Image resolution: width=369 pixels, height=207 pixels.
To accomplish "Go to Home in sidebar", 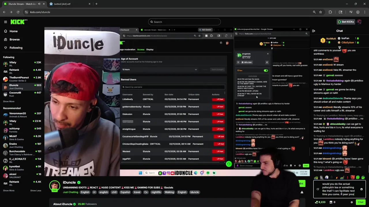I will click(14, 31).
